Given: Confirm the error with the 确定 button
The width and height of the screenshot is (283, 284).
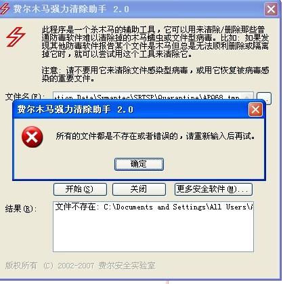Looking at the screenshot, I should 139,164.
